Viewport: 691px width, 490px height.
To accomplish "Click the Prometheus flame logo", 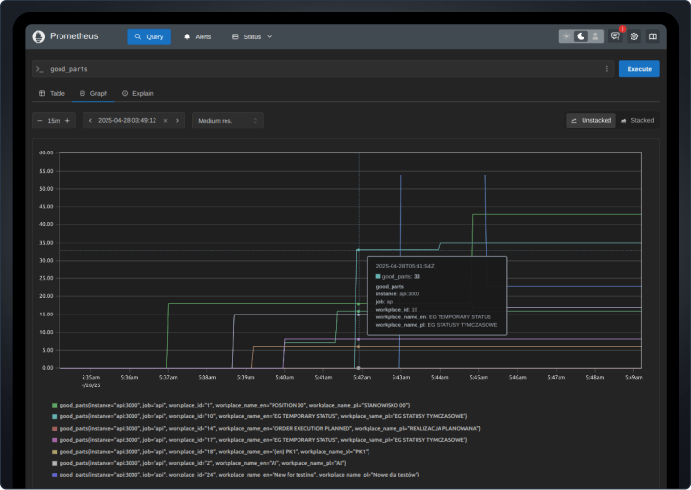I will [38, 36].
